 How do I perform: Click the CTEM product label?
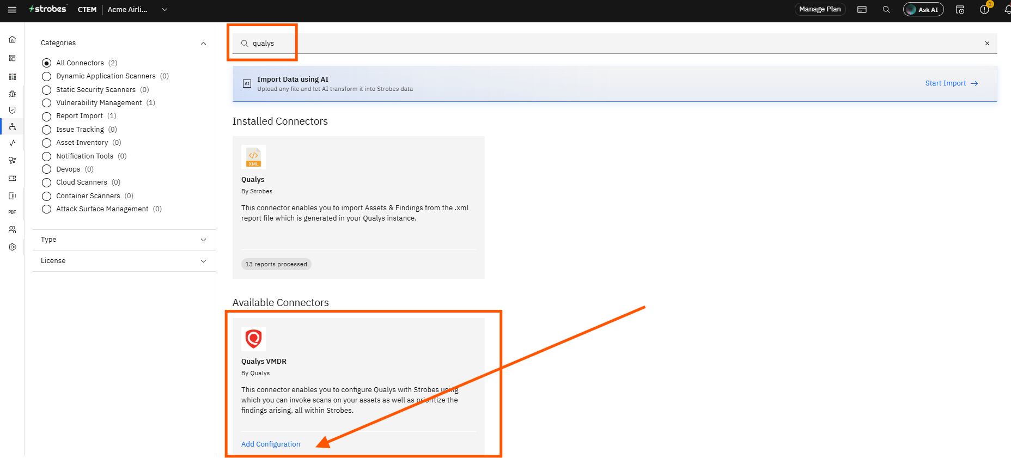tap(87, 10)
